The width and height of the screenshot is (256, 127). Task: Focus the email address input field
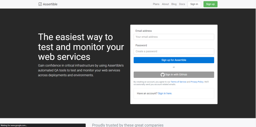tap(174, 37)
